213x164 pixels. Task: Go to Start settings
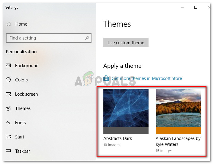click(20, 137)
